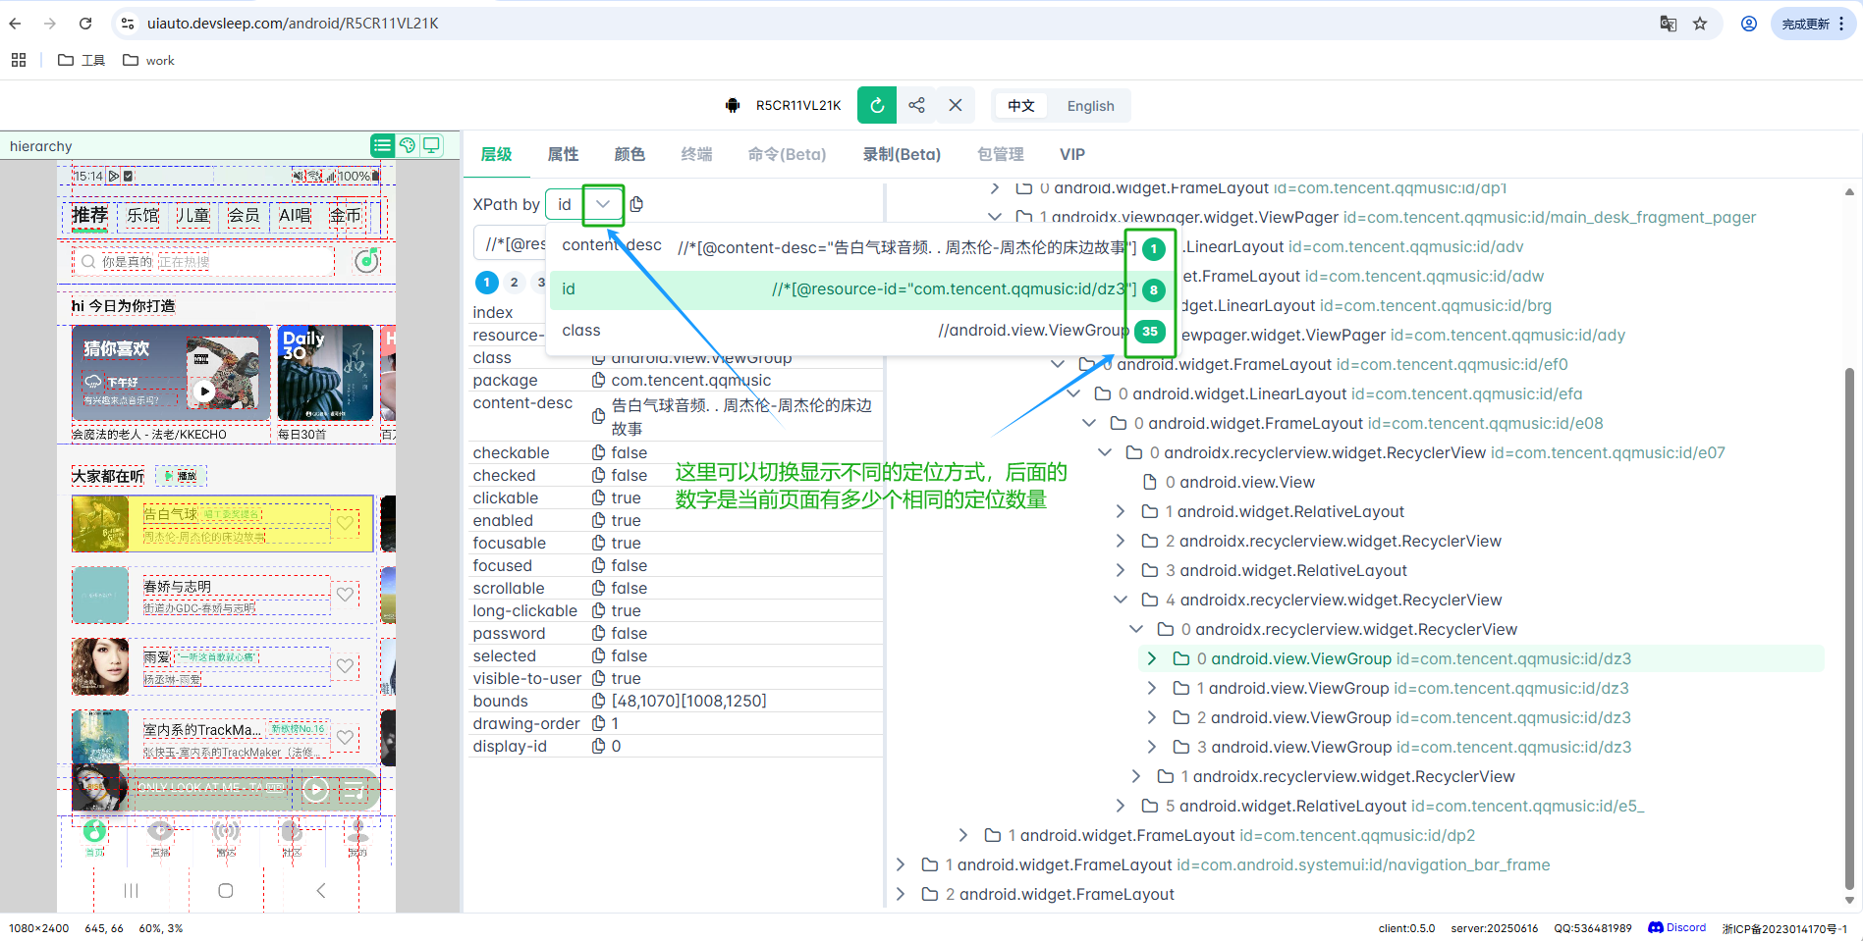This screenshot has width=1863, height=941.
Task: Click the Google Translate icon in address bar
Action: point(1668,23)
